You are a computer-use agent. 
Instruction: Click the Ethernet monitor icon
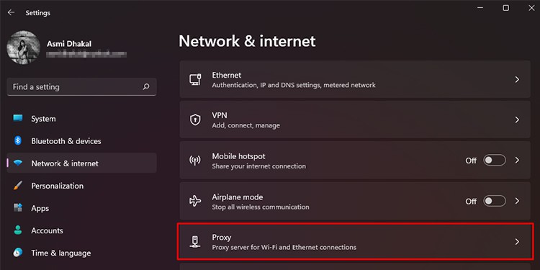click(x=195, y=79)
